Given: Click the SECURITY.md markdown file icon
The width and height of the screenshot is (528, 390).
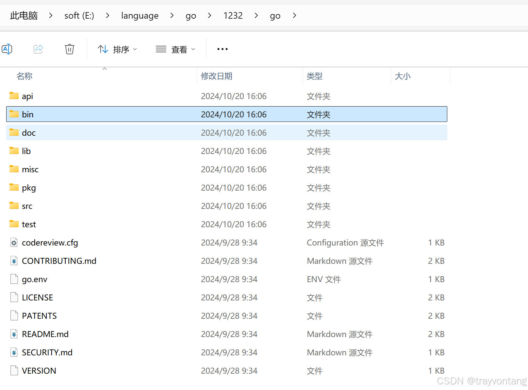Looking at the screenshot, I should (14, 352).
